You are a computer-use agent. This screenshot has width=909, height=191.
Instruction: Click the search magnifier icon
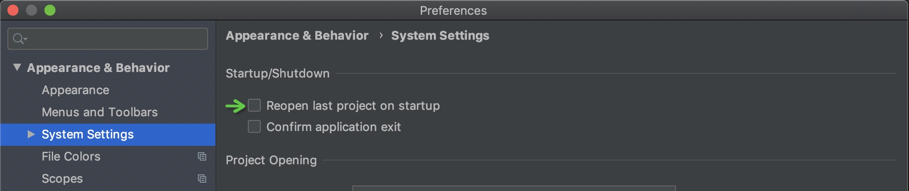tap(18, 39)
